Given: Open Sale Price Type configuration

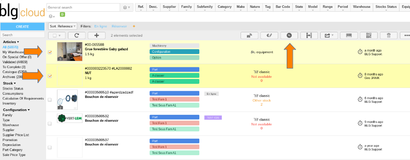Looking at the screenshot, I should [x=14, y=155].
